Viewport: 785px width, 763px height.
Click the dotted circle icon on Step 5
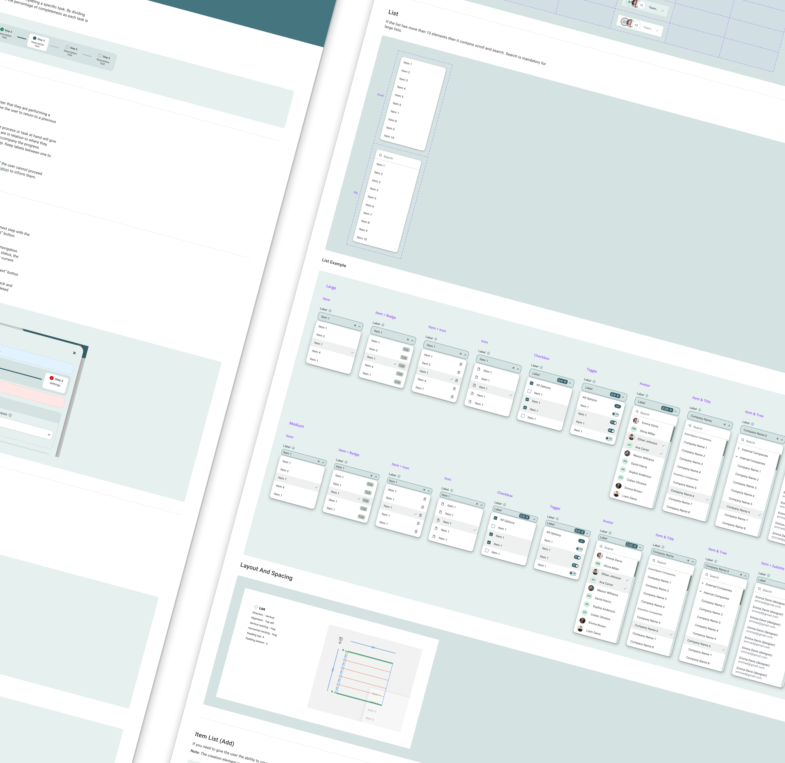coord(67,47)
